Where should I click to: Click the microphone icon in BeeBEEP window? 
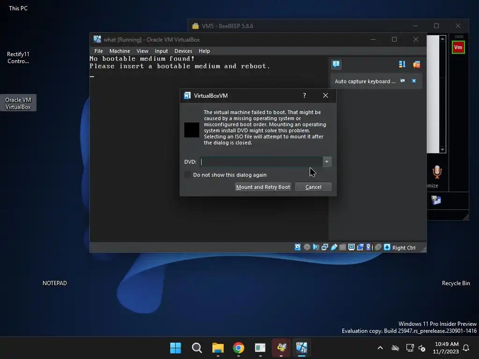click(x=437, y=172)
